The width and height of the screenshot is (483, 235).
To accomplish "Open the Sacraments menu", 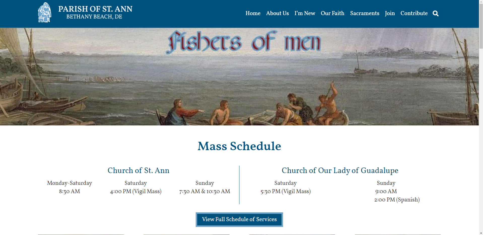I will point(364,13).
